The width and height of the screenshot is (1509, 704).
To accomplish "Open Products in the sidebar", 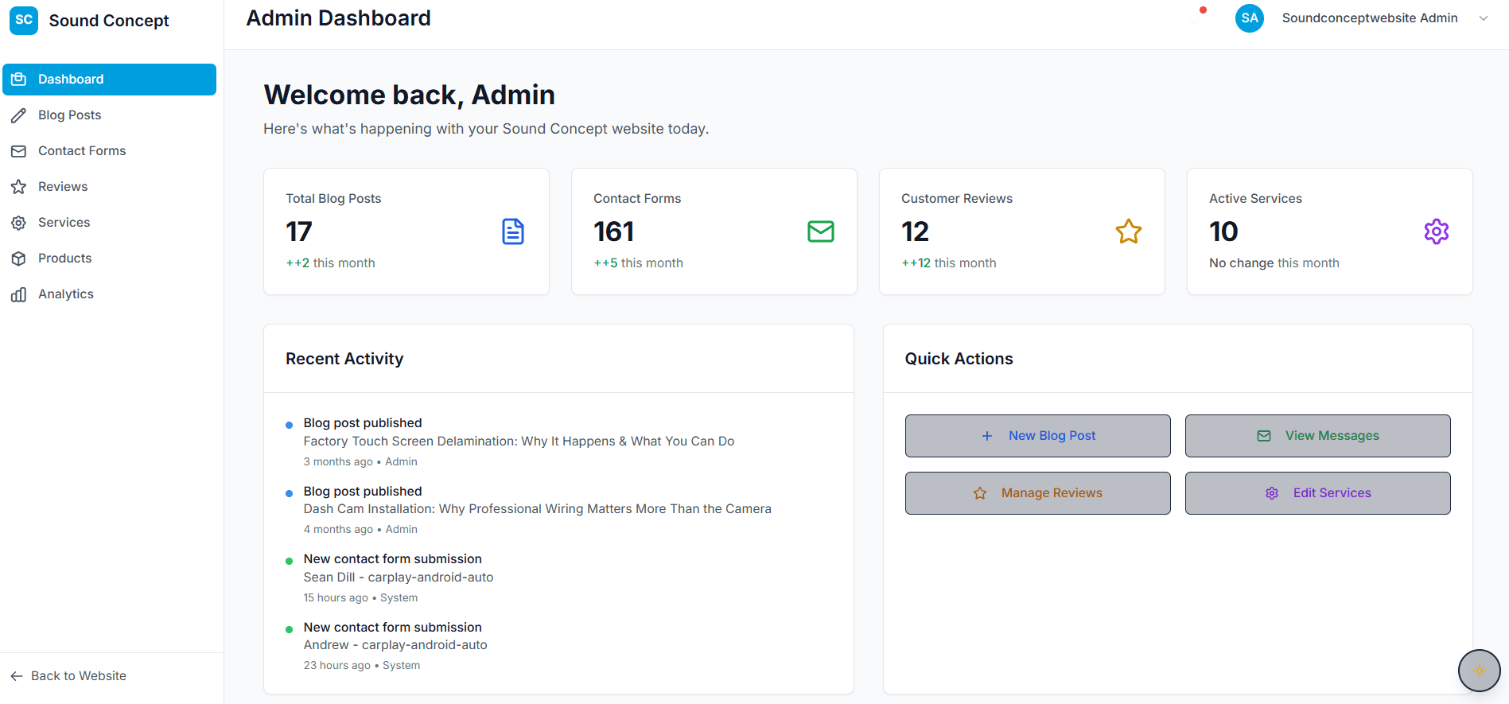I will click(110, 259).
